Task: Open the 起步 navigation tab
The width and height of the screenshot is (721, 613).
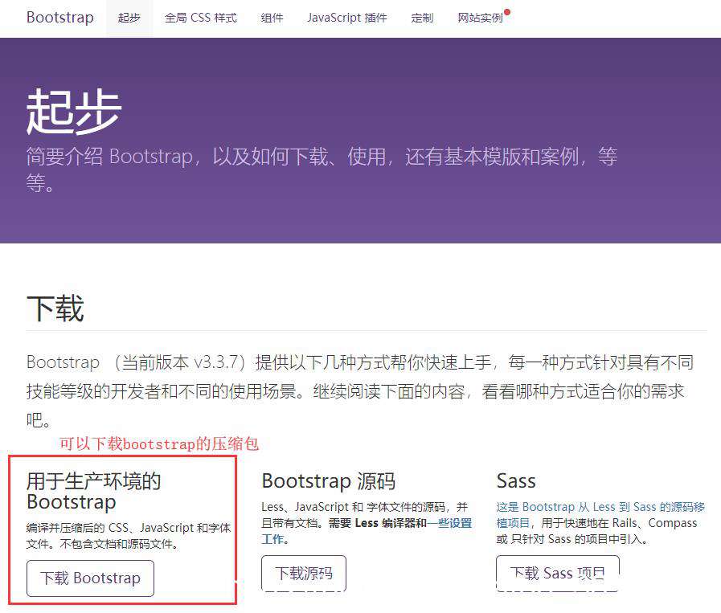Action: tap(129, 18)
